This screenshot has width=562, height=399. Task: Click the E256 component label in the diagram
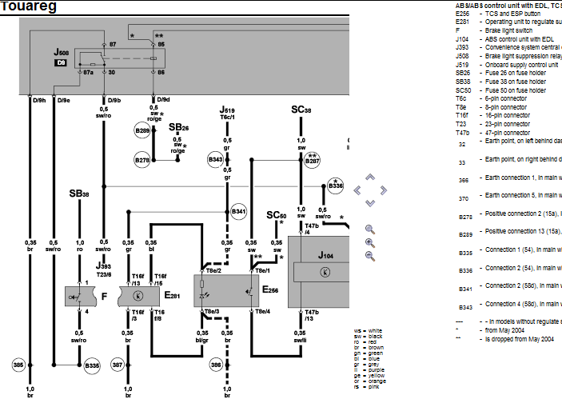(270, 289)
